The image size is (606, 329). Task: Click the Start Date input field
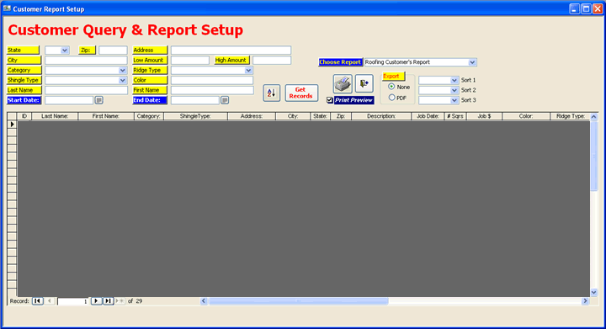point(69,100)
